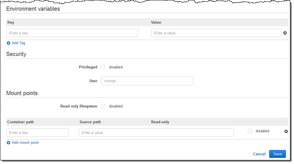
Task: Enable the Privileged checkbox
Action: click(x=103, y=67)
